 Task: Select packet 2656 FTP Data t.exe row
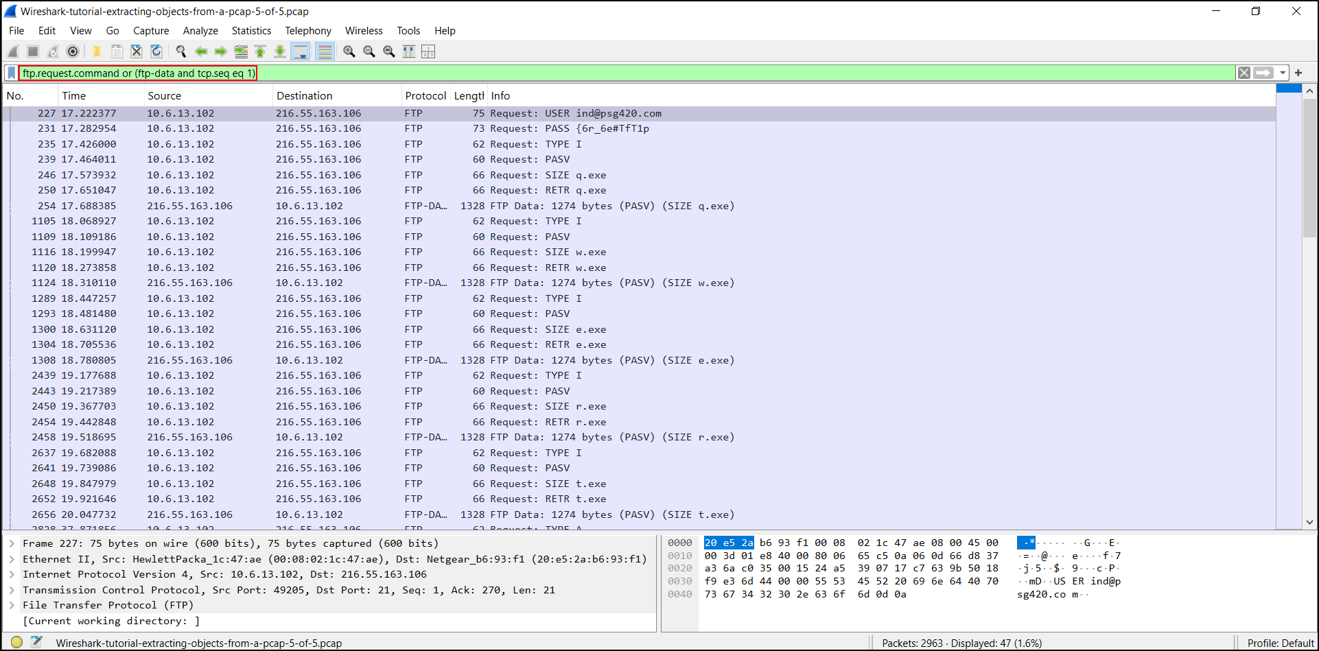click(639, 514)
